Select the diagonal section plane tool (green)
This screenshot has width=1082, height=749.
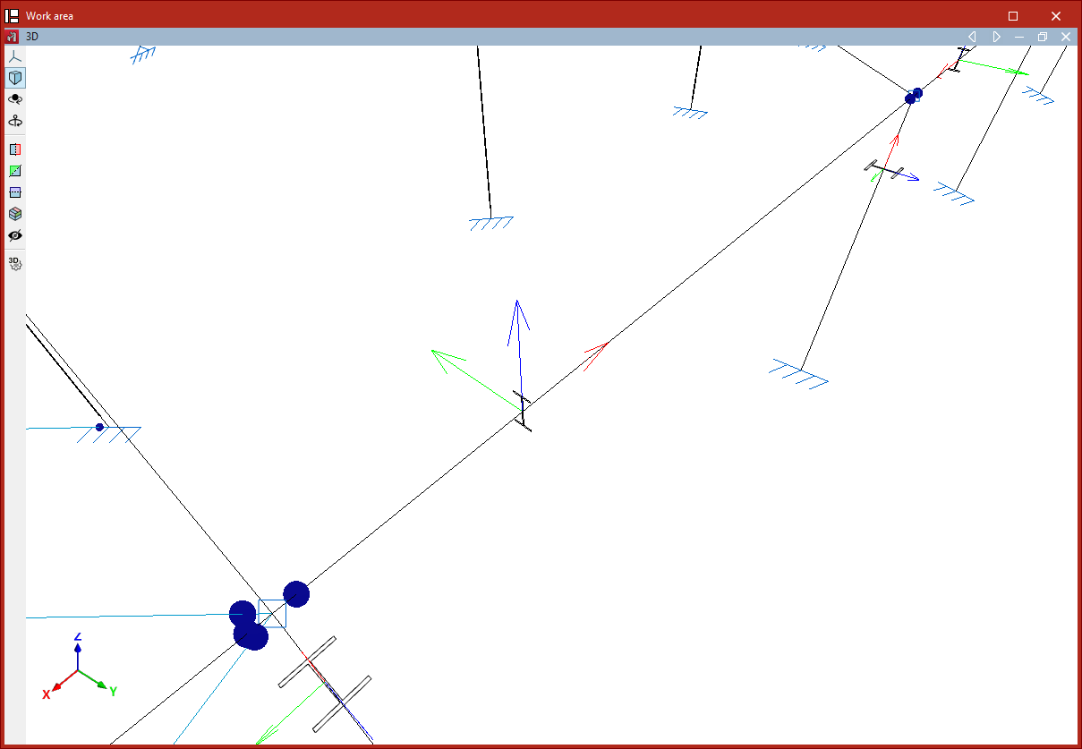[14, 171]
